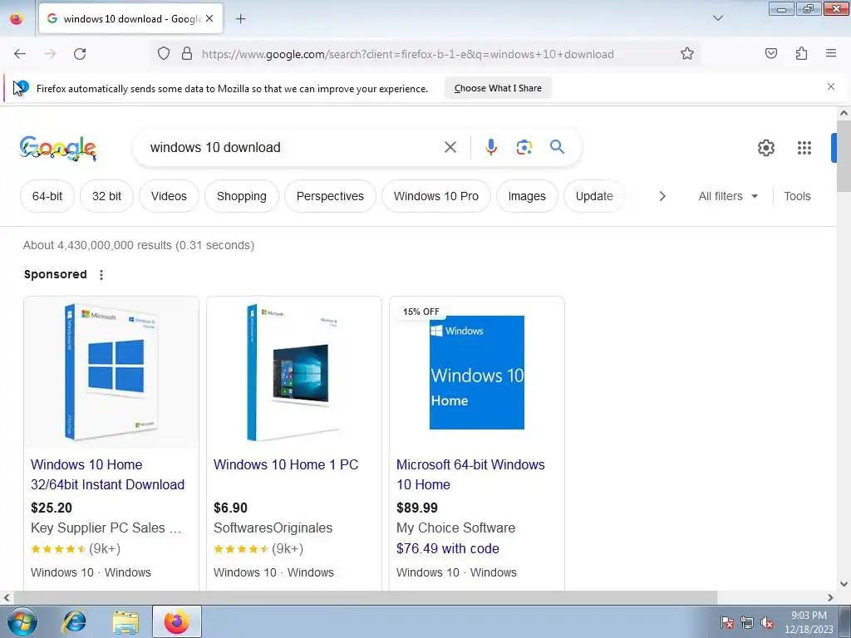The height and width of the screenshot is (638, 851).
Task: Open Windows 10 Home box product image
Action: click(x=111, y=373)
